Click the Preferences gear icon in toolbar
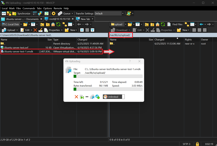 point(54,13)
